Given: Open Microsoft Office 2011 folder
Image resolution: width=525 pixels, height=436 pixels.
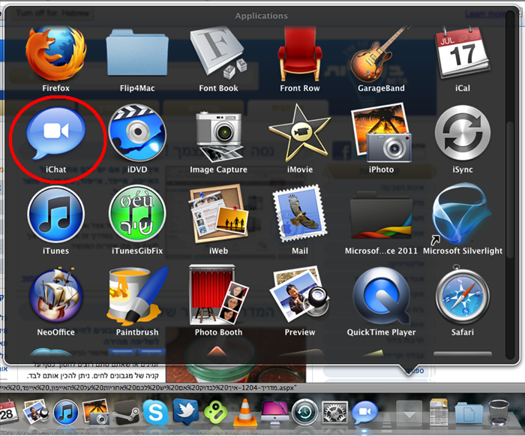Looking at the screenshot, I should (x=381, y=215).
